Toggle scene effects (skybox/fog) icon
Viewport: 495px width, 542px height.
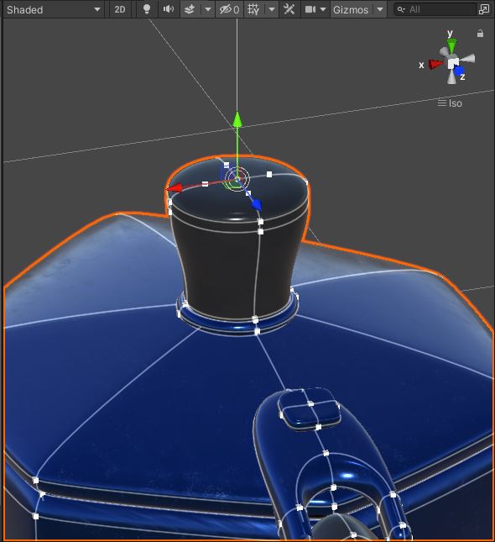point(189,9)
